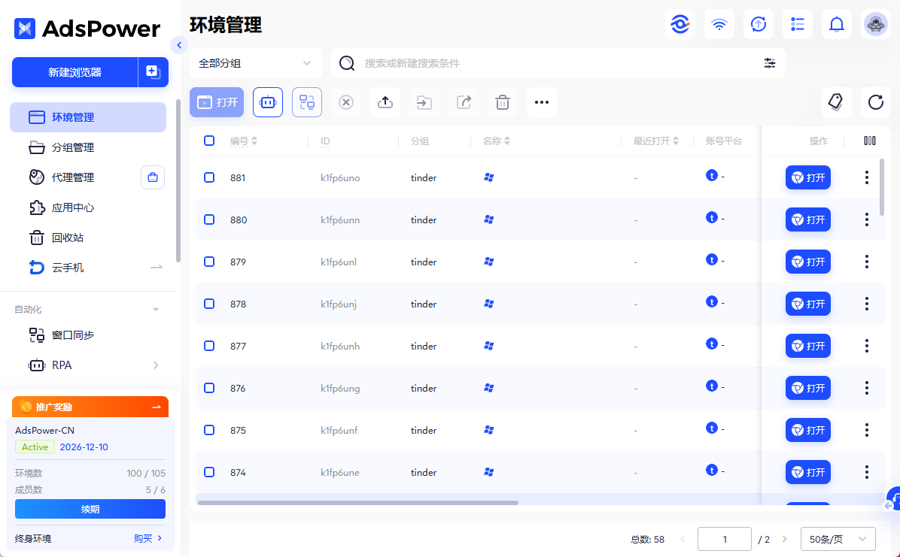Open the task list icon

tap(797, 24)
